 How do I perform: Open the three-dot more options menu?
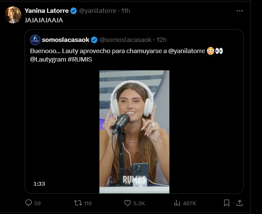[x=240, y=11]
